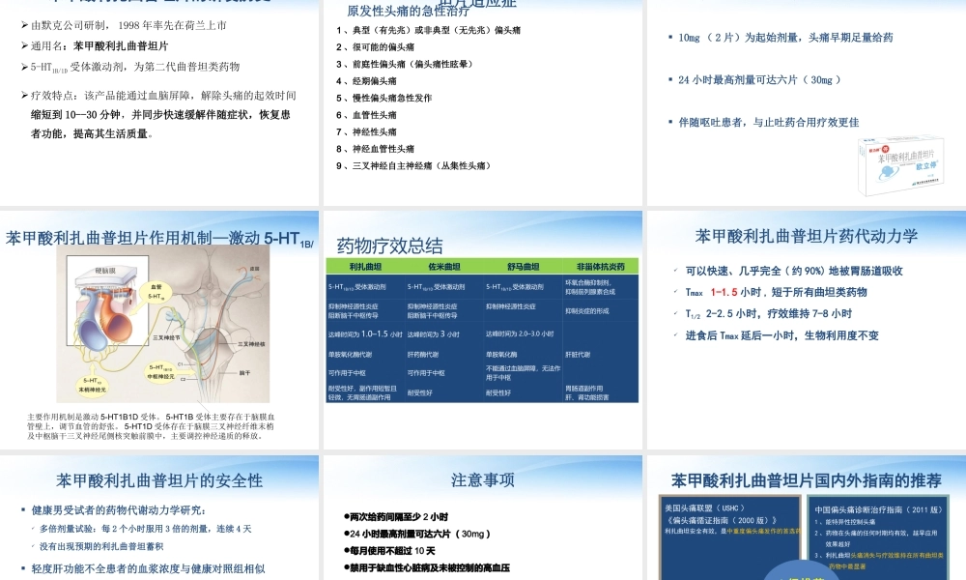Viewport: 966px width, 580px height.
Task: Click the 禁用于缺血性心脏病 warning line
Action: 425,567
